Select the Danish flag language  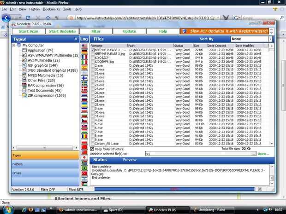click(x=84, y=89)
